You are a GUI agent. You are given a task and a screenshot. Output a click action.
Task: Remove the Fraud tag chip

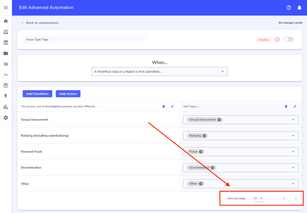click(201, 152)
